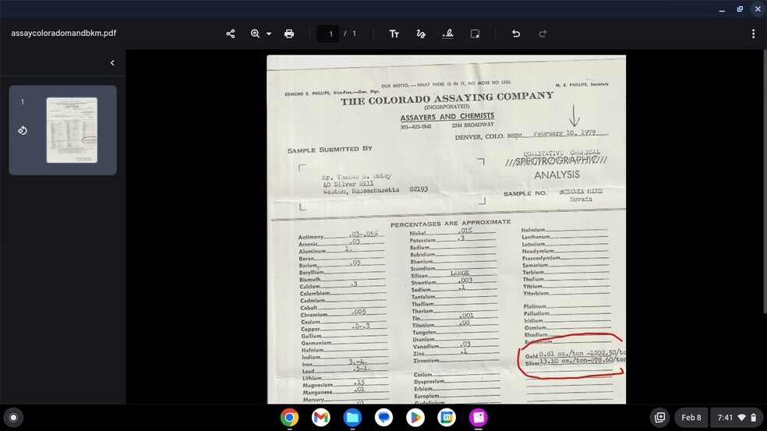Viewport: 767px width, 431px height.
Task: Open Google Chrome from the shelf
Action: pos(290,417)
